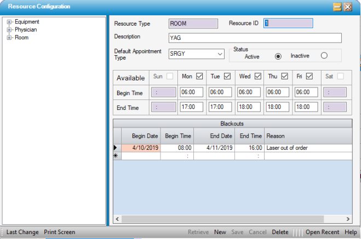The image size is (361, 239).
Task: Expand the Physician tree node
Action: 9,30
